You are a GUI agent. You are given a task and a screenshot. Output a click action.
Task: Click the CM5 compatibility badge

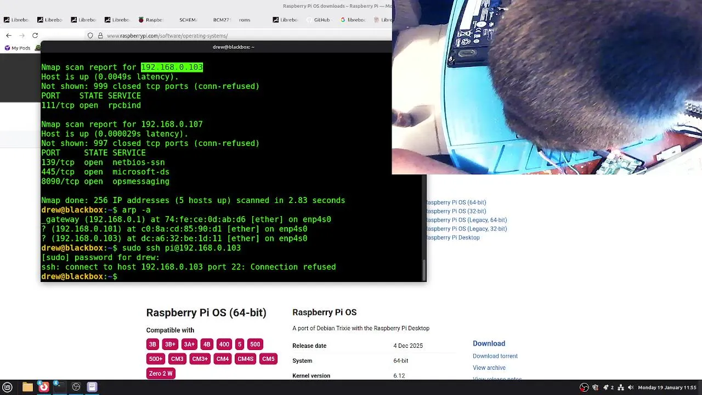pyautogui.click(x=268, y=359)
